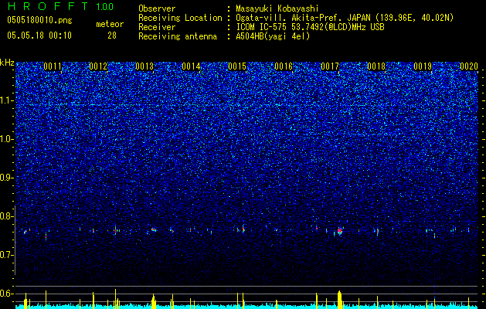Click time marker 0014
Viewport: 486px width, 309px height.
pos(191,66)
